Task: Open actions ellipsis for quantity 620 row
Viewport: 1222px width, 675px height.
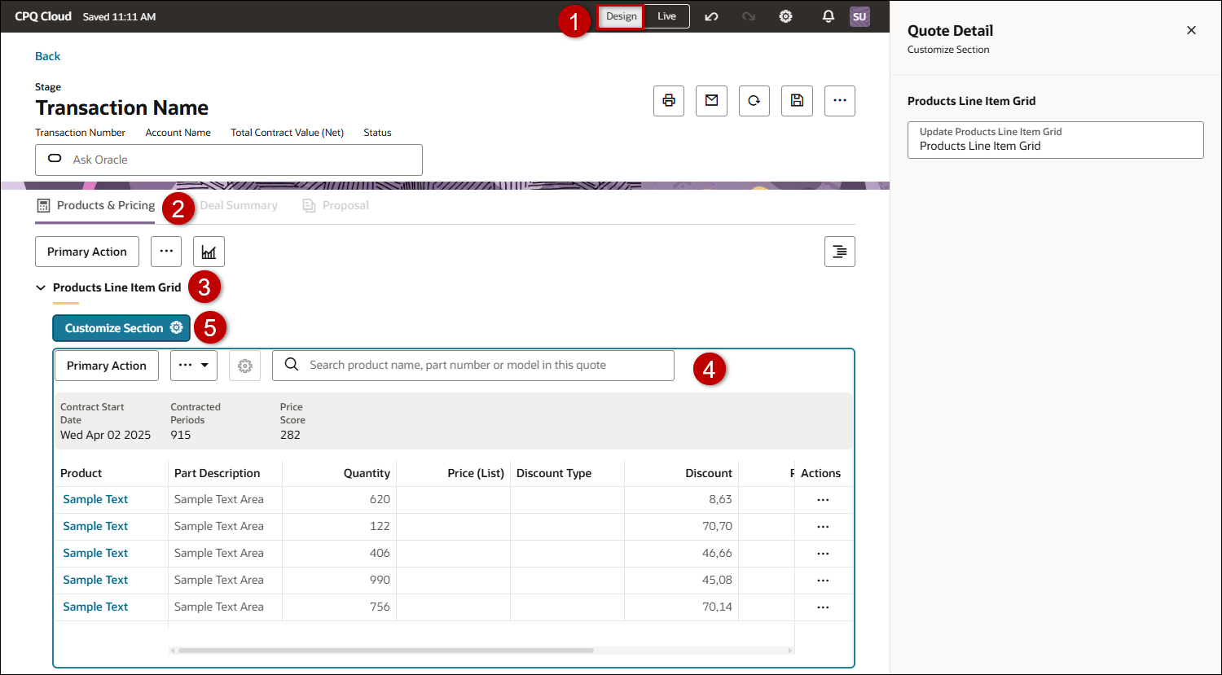Action: [823, 500]
